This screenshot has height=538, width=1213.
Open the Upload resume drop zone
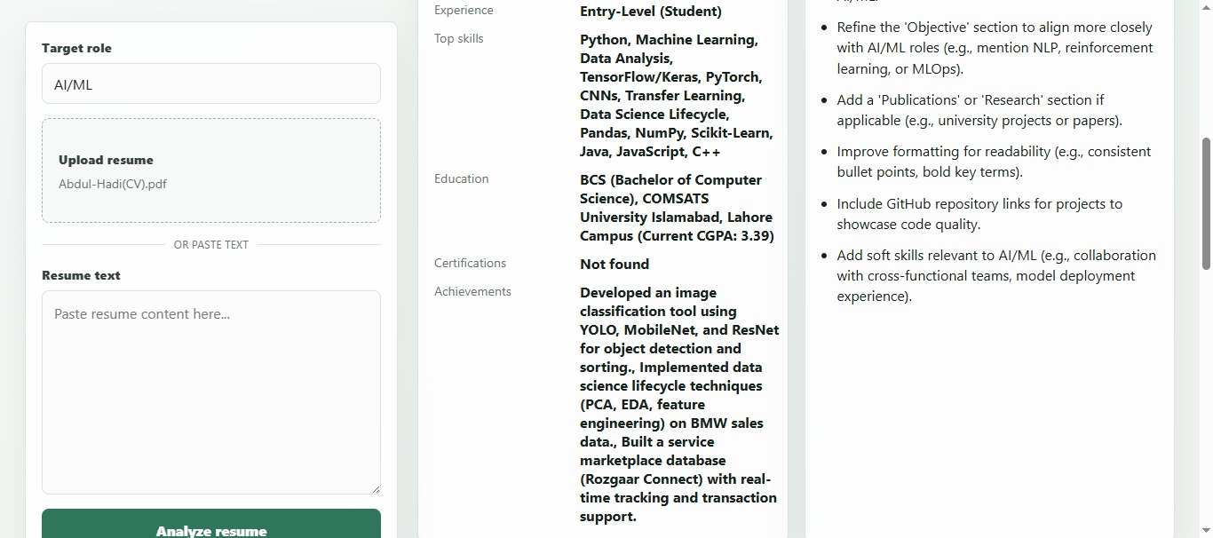click(x=211, y=170)
